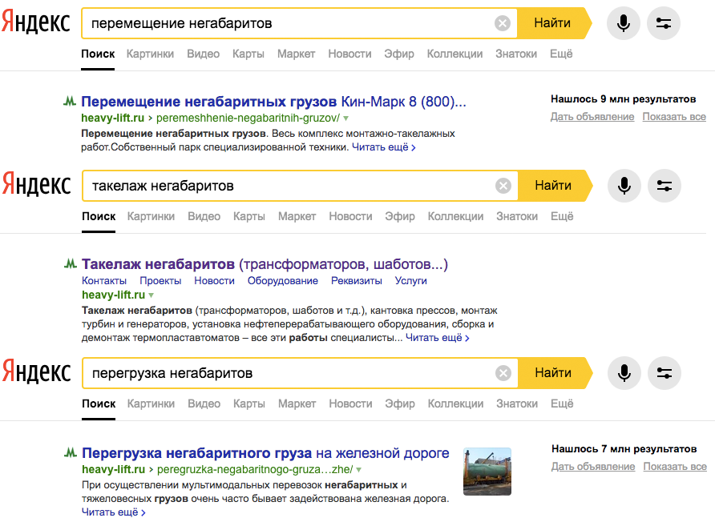Click microphone icon next to 'такелаж негабаритов'

pyautogui.click(x=624, y=186)
